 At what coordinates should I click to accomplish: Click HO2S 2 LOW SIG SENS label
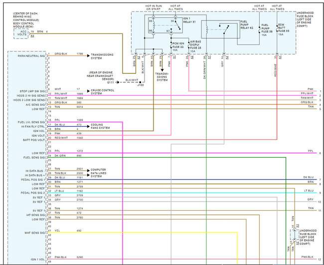click(x=29, y=100)
